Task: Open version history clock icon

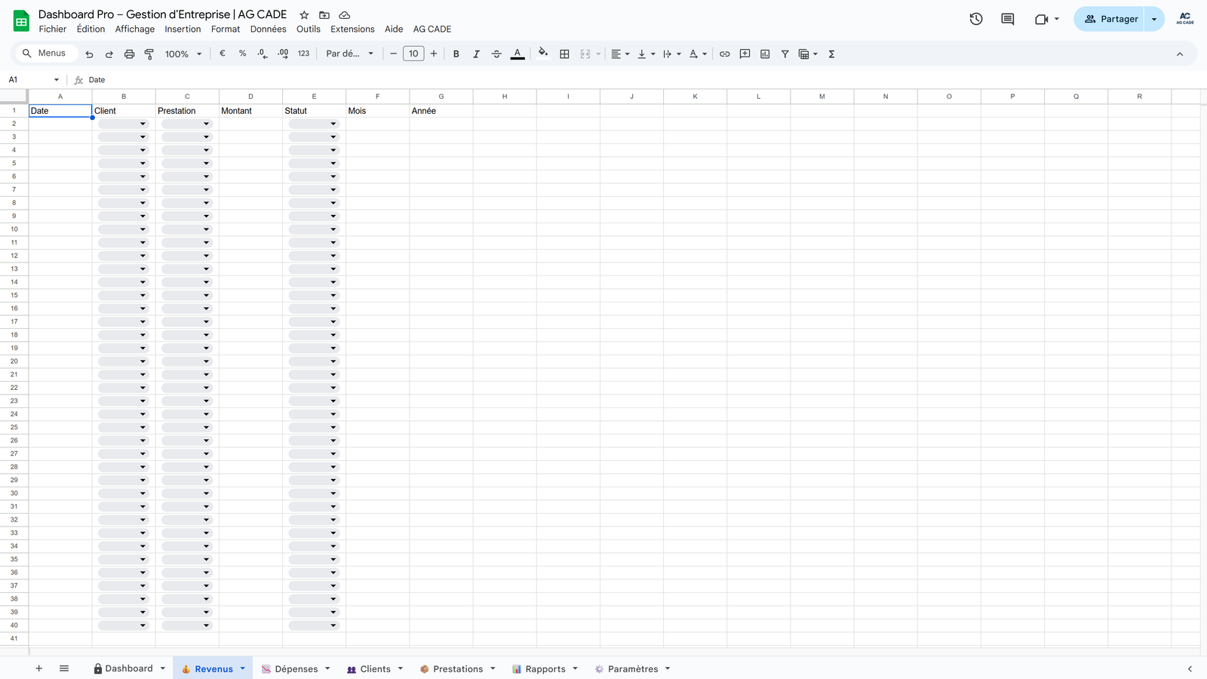Action: click(976, 19)
